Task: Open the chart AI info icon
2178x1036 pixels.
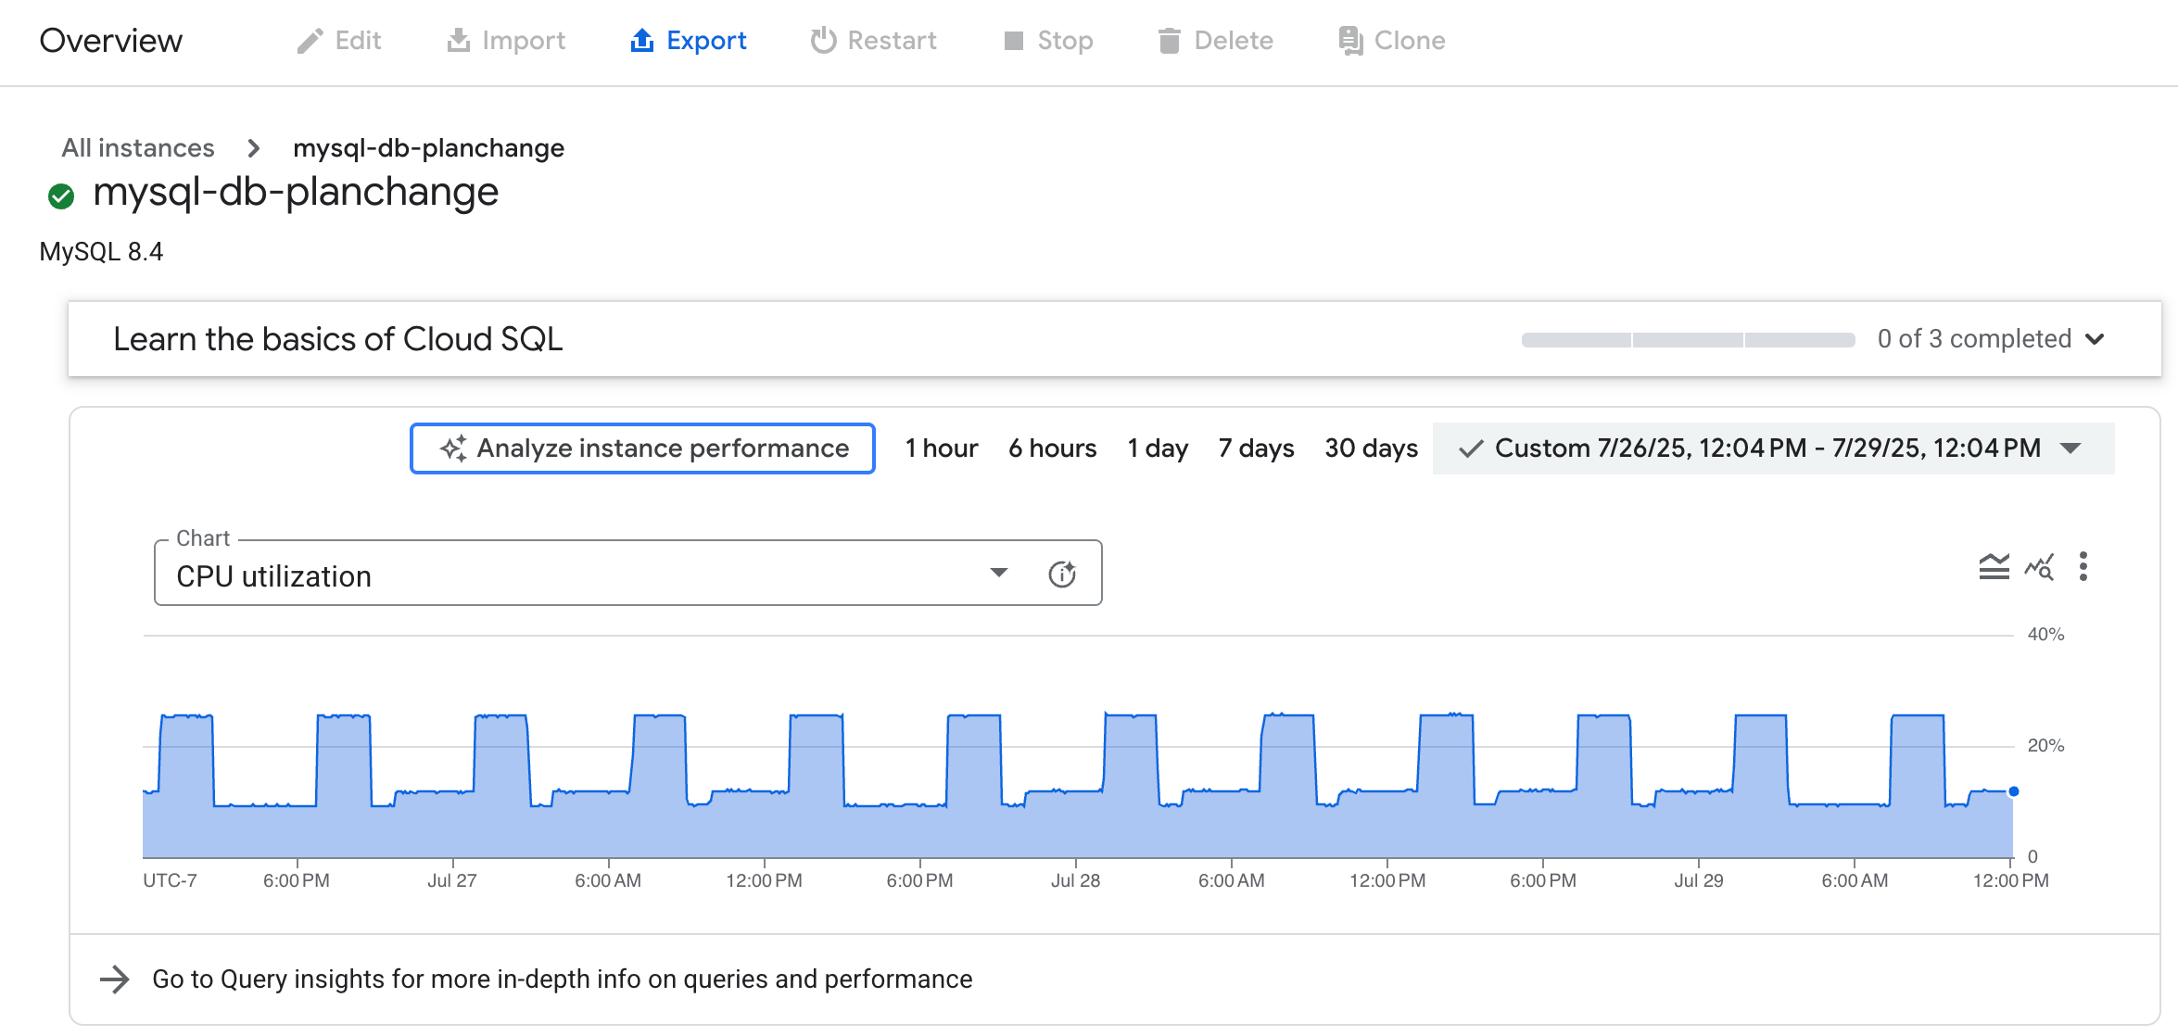Action: [1063, 573]
